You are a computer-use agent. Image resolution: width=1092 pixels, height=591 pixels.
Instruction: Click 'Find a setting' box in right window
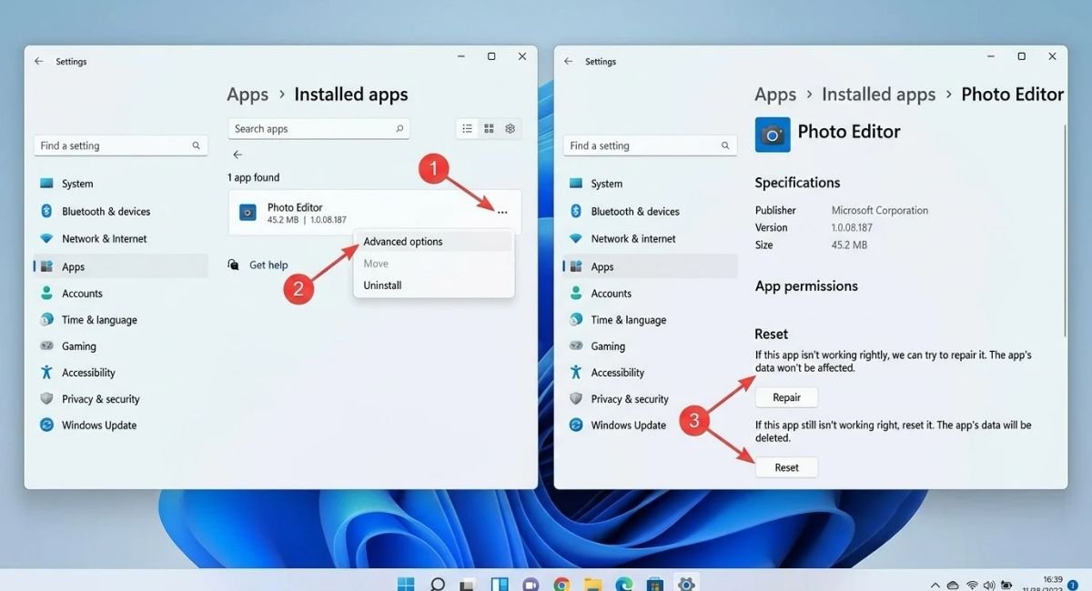pyautogui.click(x=651, y=145)
